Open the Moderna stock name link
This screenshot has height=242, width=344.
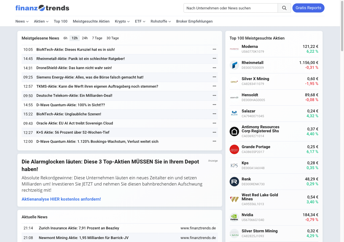tap(250, 47)
